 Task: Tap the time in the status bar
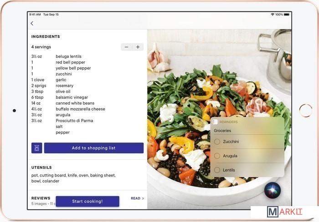37,15
